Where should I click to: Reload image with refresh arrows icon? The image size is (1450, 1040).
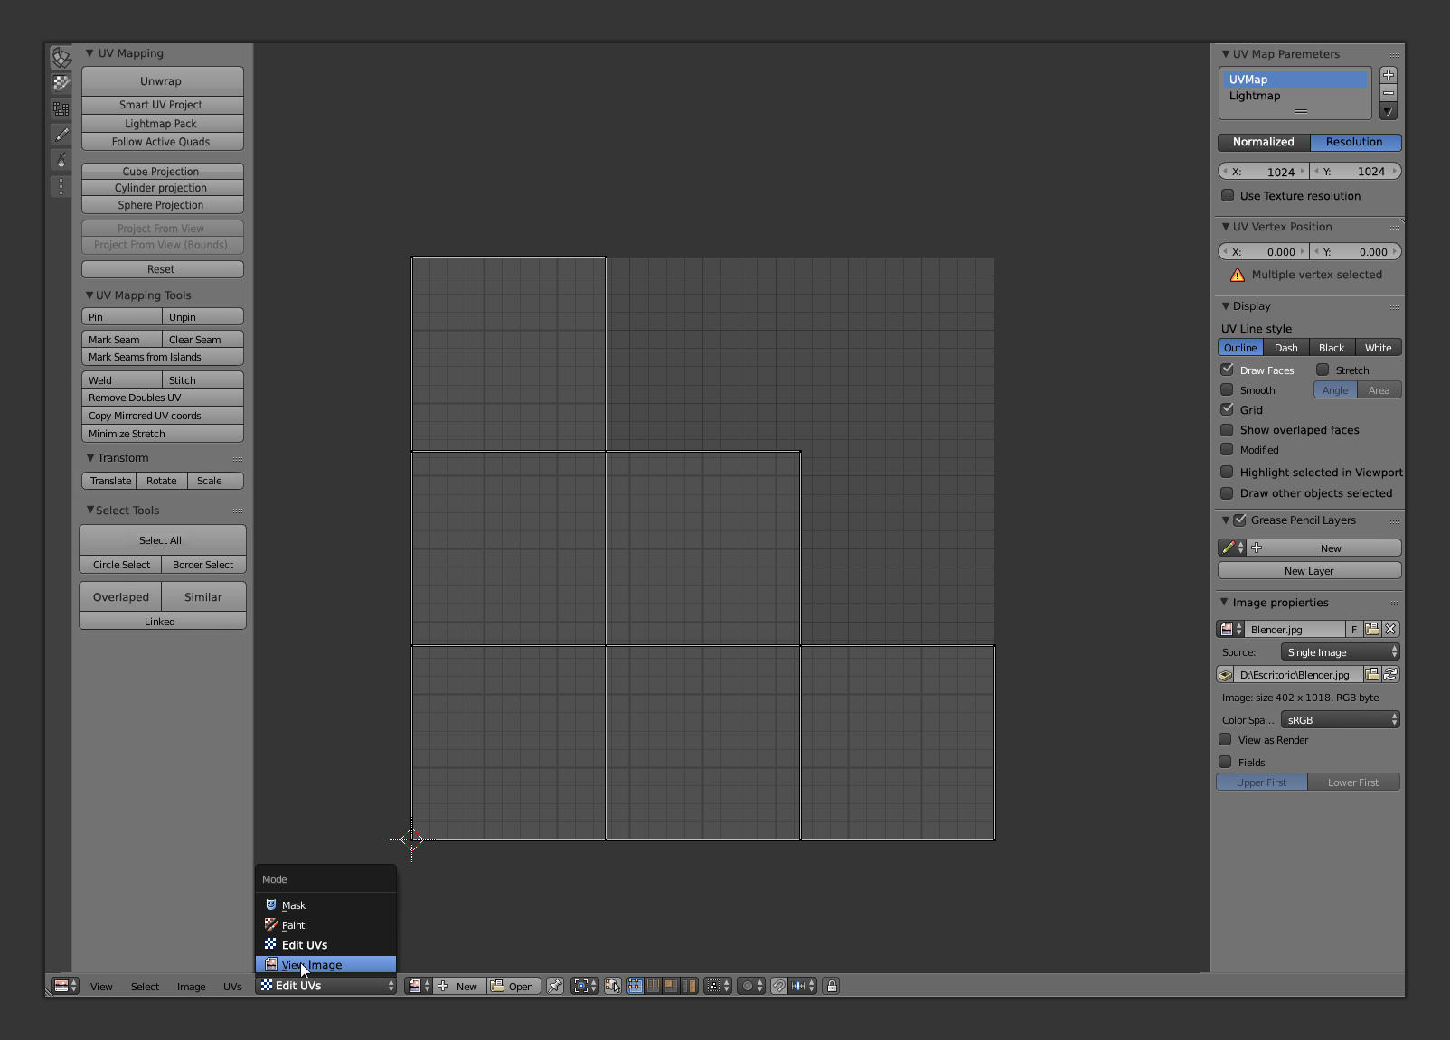click(x=1390, y=674)
